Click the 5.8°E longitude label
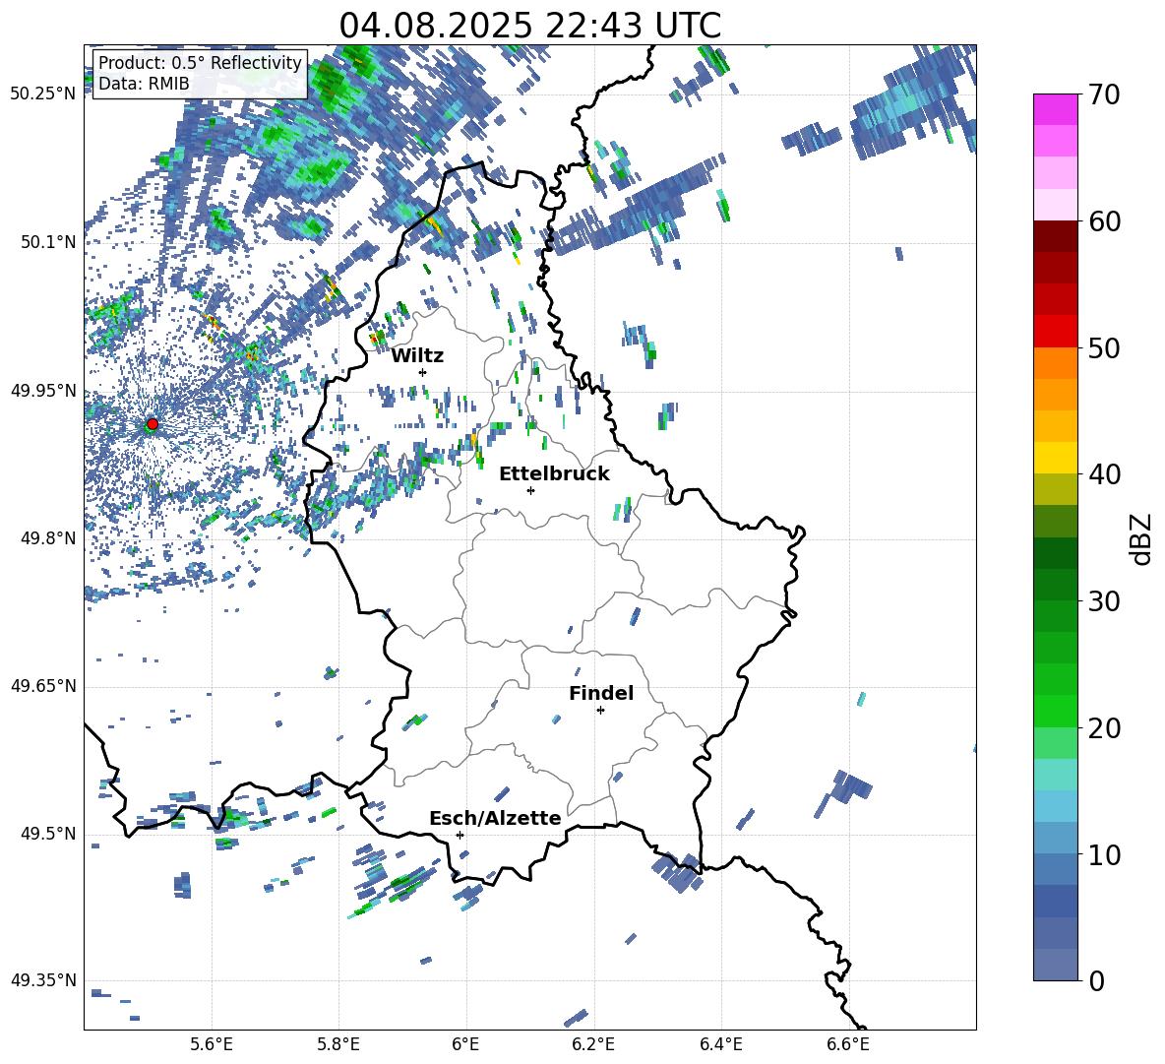This screenshot has width=1165, height=1064. (338, 1044)
